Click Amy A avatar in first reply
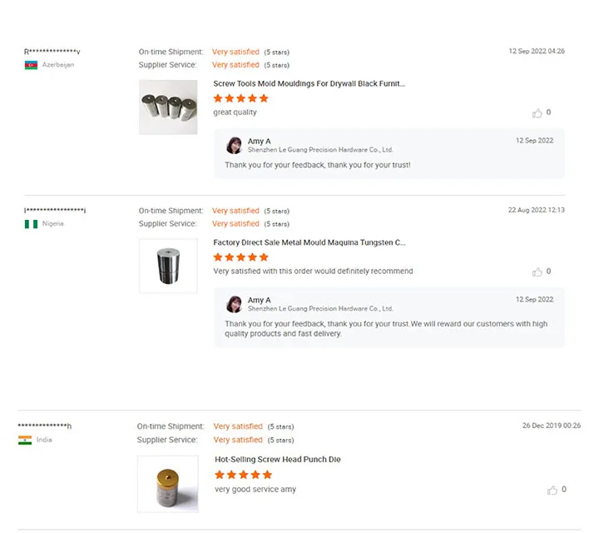This screenshot has height=533, width=599. tap(235, 146)
